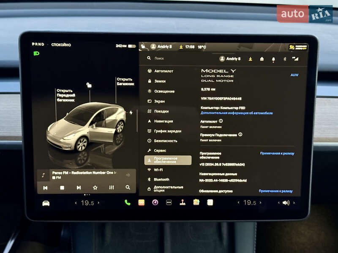Tap the 242 км battery range indicator

coord(125,46)
